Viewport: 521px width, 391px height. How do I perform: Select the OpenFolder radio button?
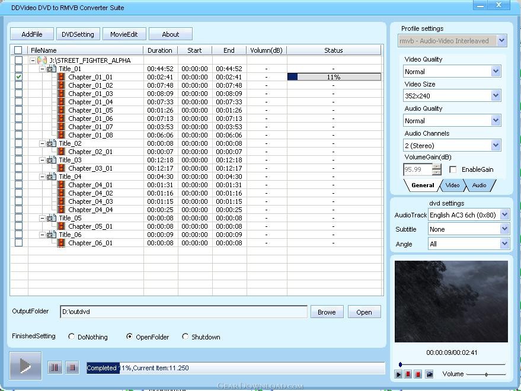(129, 336)
